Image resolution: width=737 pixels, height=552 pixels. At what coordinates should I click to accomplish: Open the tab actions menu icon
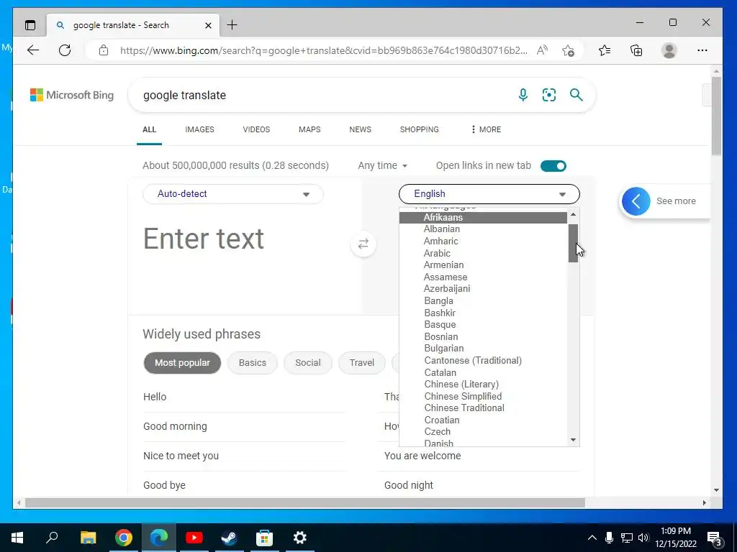[x=30, y=25]
